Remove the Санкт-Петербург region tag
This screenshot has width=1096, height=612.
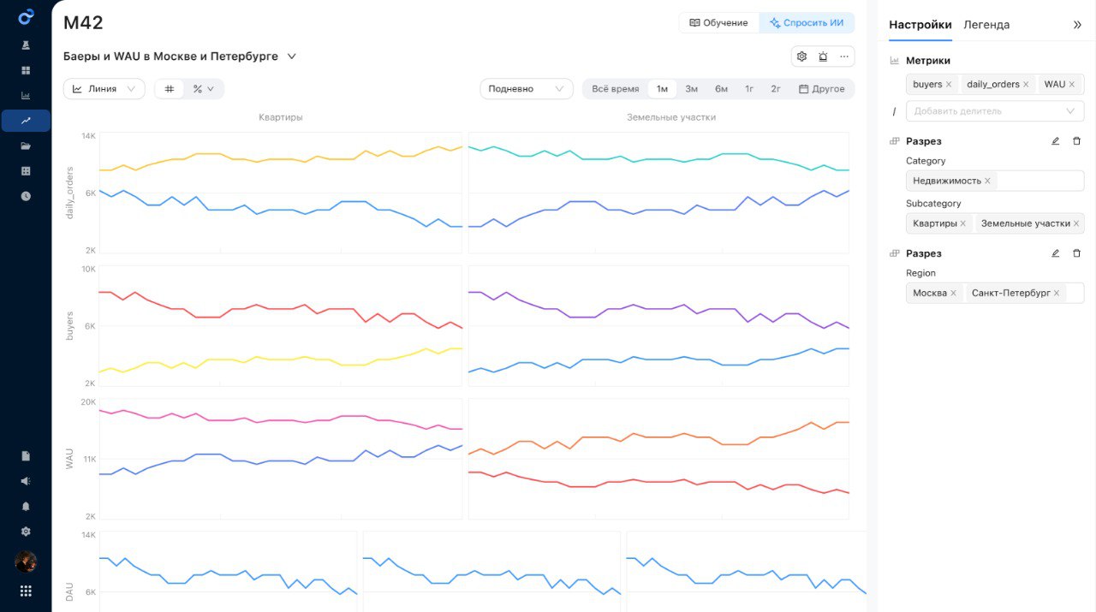click(x=1057, y=293)
